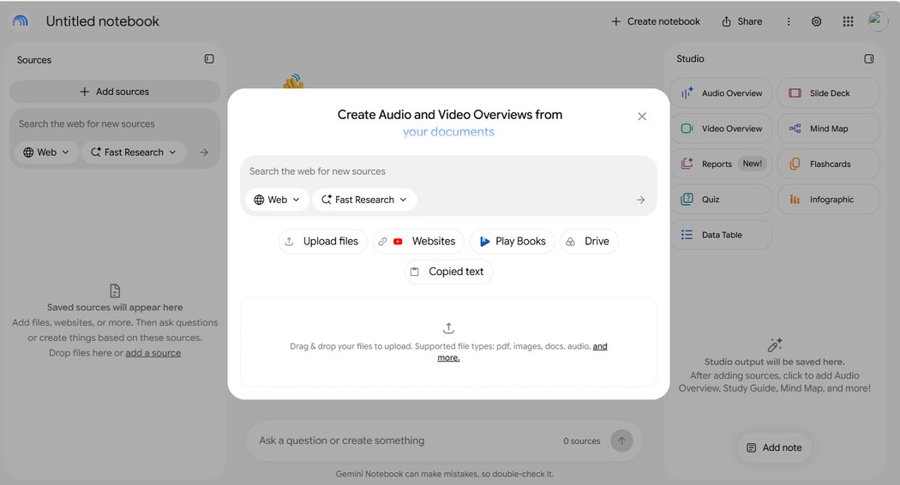Open the three-dot more options menu
The image size is (900, 485).
tap(789, 21)
